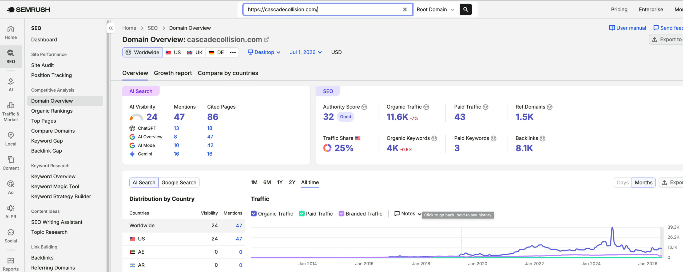
Task: Open the Jul 1, 2026 date dropdown
Action: coord(306,52)
